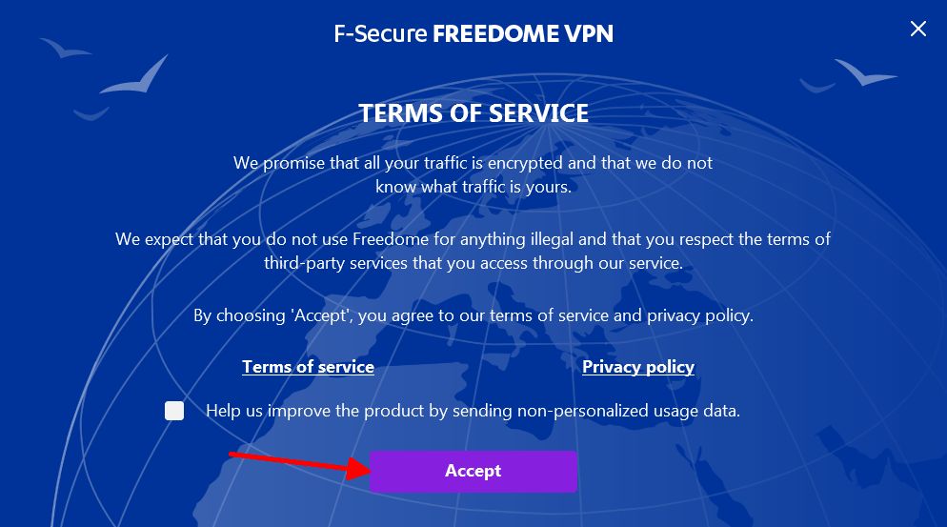Click the largest seagull icon at top left
Image resolution: width=947 pixels, height=527 pixels.
coord(134,76)
